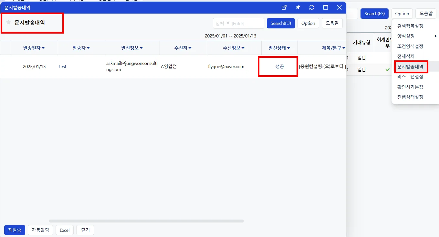The image size is (439, 237).
Task: Export list with Excel button
Action: [65, 230]
